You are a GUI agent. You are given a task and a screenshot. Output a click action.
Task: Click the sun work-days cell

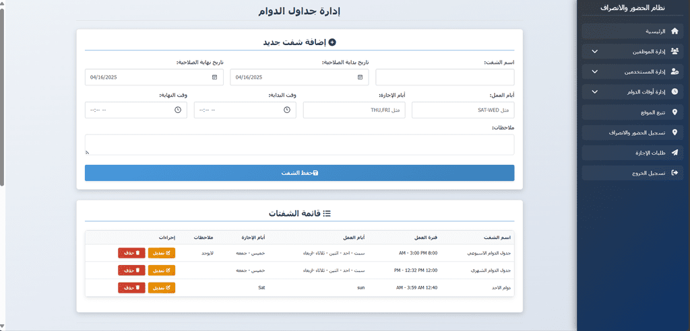pyautogui.click(x=361, y=288)
